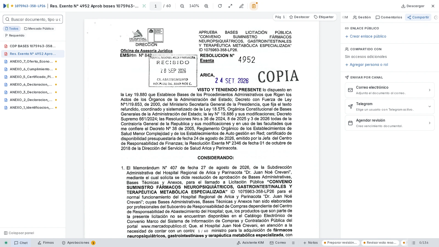Expand the Agendar revisión option
The width and height of the screenshot is (439, 247).
[x=390, y=123]
